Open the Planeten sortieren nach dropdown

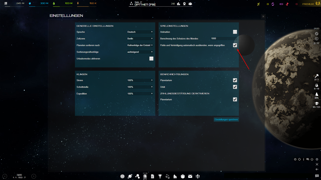[x=140, y=45]
